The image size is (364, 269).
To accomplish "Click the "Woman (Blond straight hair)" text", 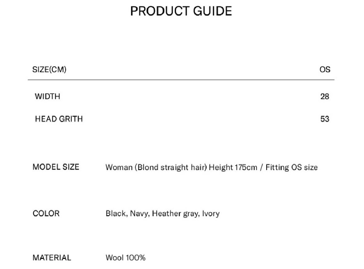I will pos(156,168).
